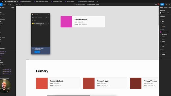This screenshot has width=171, height=96.
Task: Click the Primary/Hover title text
Action: coord(103,81)
